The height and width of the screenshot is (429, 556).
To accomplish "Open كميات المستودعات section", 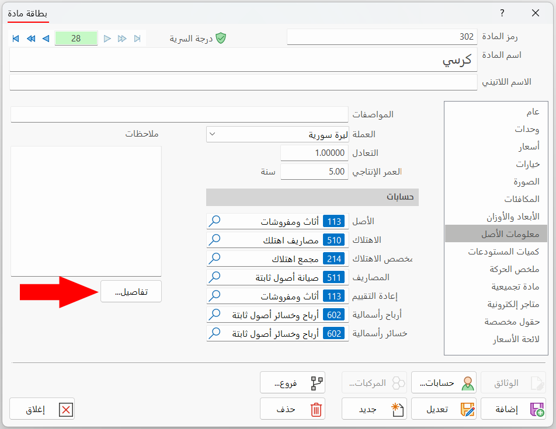I will (496, 252).
